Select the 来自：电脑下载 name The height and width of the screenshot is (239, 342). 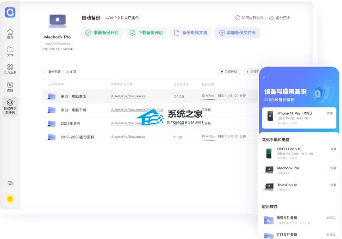pyautogui.click(x=74, y=110)
